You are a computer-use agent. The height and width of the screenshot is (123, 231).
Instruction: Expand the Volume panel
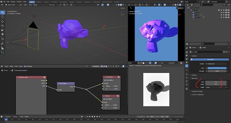tap(194, 75)
